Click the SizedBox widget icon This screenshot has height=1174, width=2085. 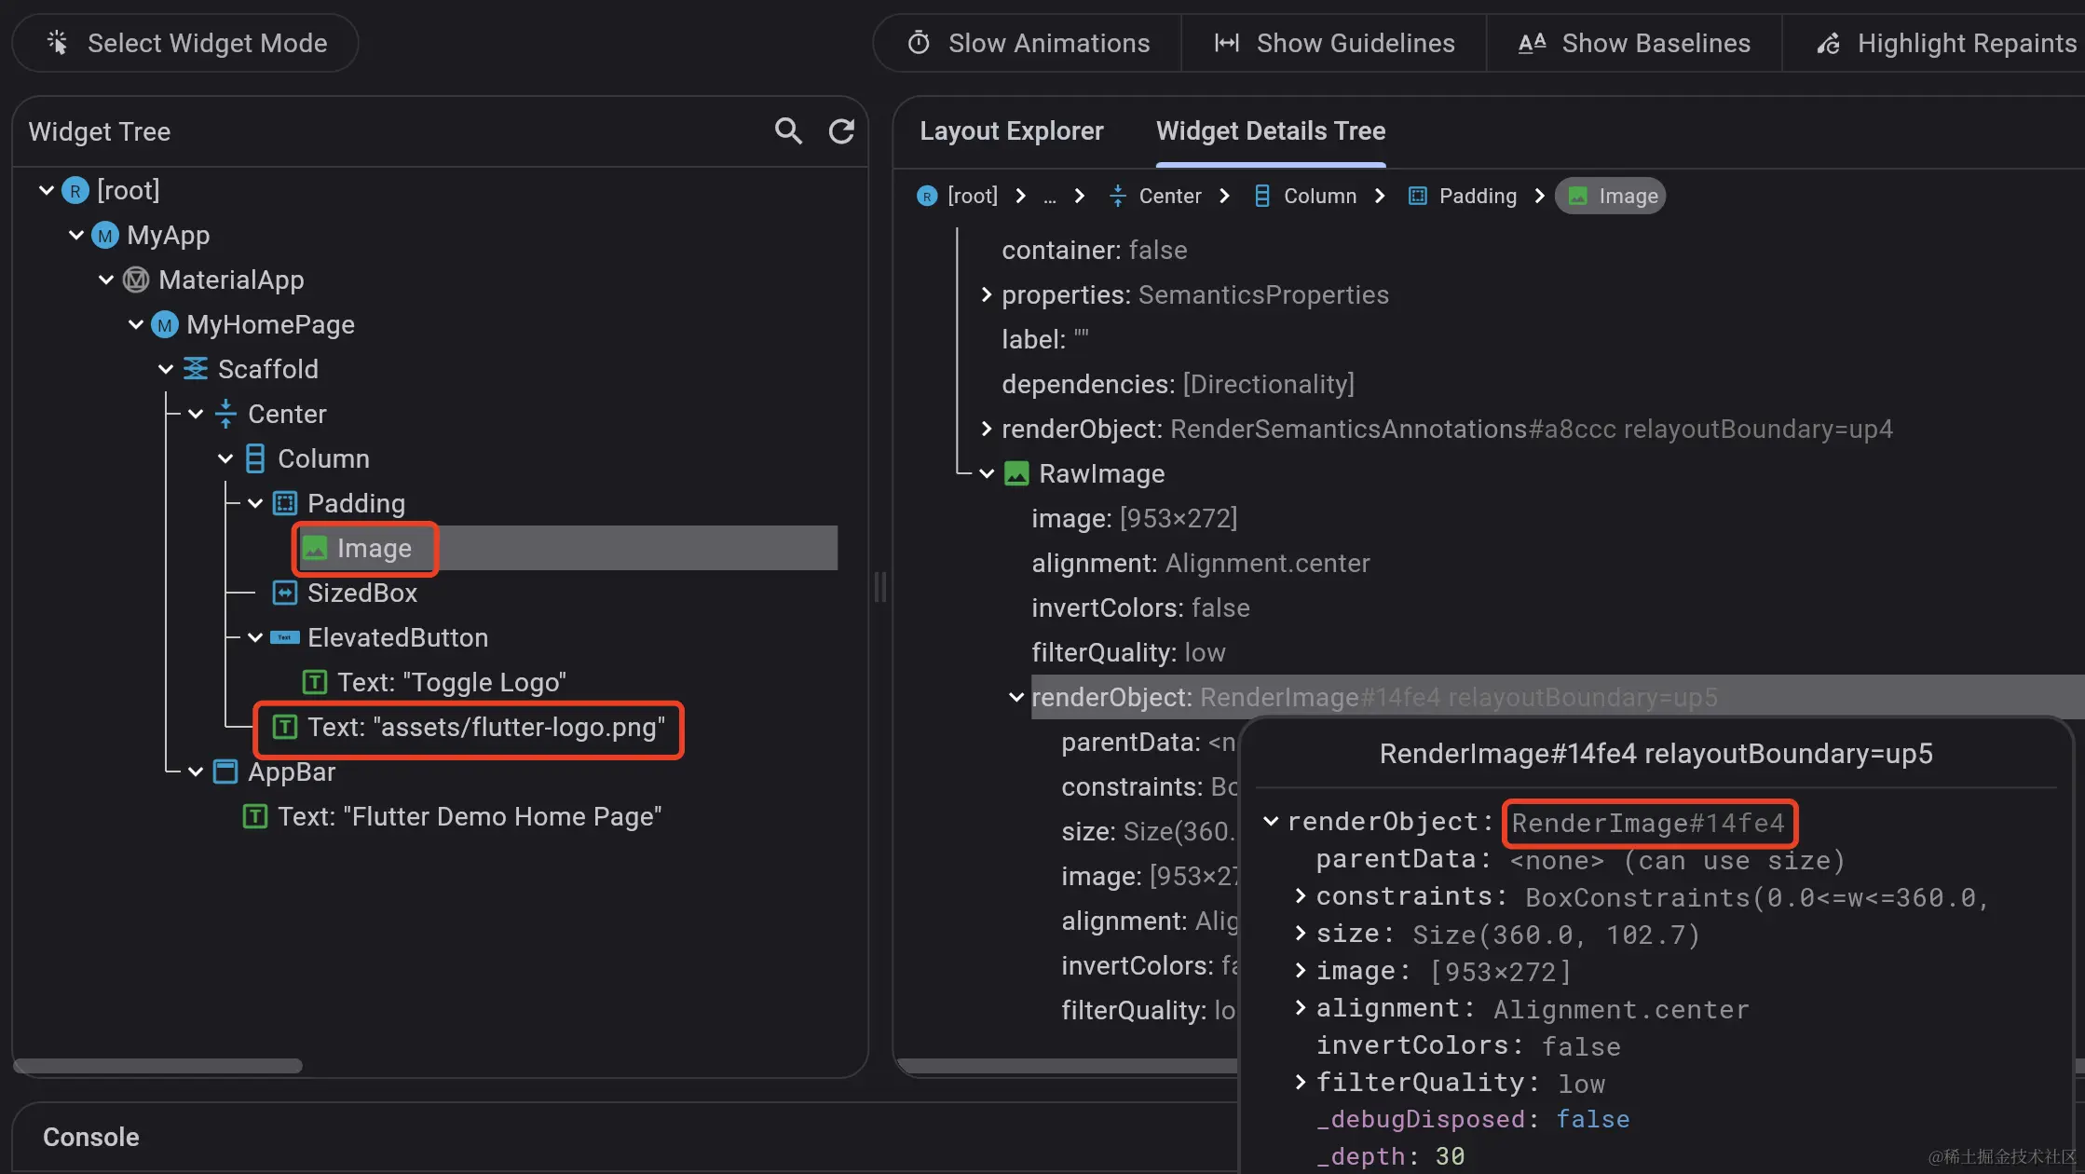pos(284,593)
